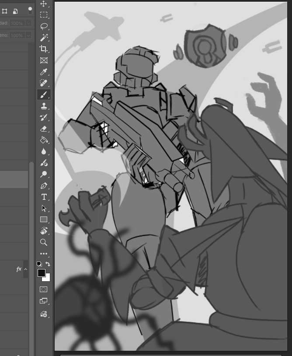The width and height of the screenshot is (292, 356).
Task: Select the Brush tool
Action: coord(44,94)
